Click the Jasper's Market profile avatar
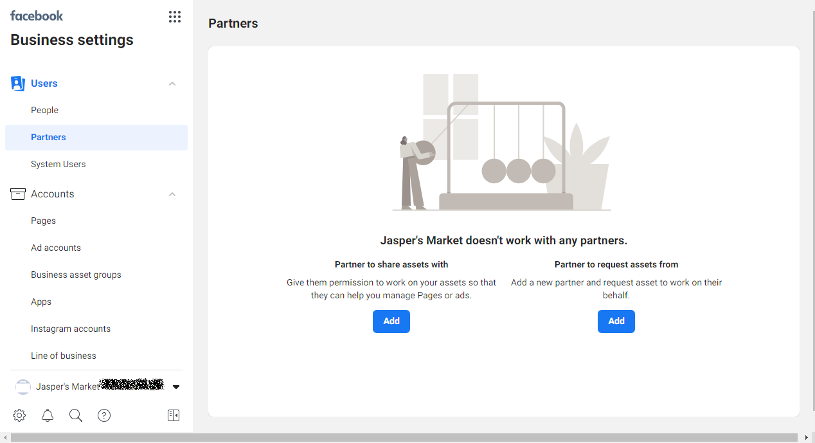The width and height of the screenshot is (815, 443). pos(23,386)
